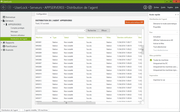Close the Accès rapide panel
Viewport: 180px width, 112px height.
click(x=178, y=15)
